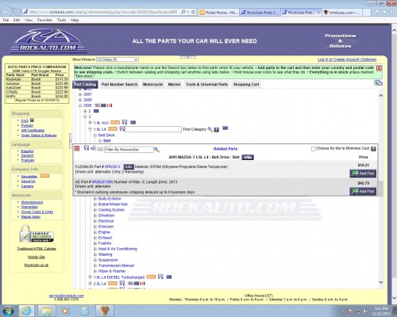Viewport: 397px width, 317px height.
Task: Click the Find Category magnifier icon
Action: [210, 129]
